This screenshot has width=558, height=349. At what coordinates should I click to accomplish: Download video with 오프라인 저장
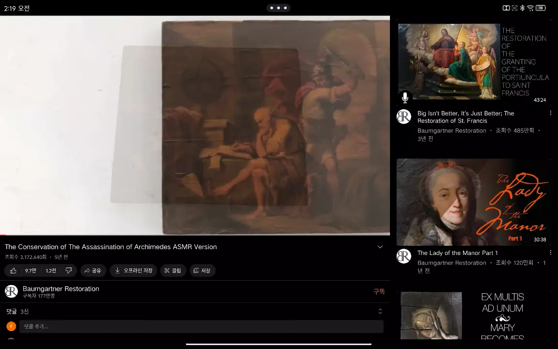[x=134, y=270]
